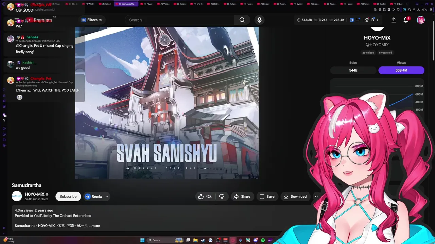
Task: Open Steam from taskbar
Action: [x=203, y=240]
